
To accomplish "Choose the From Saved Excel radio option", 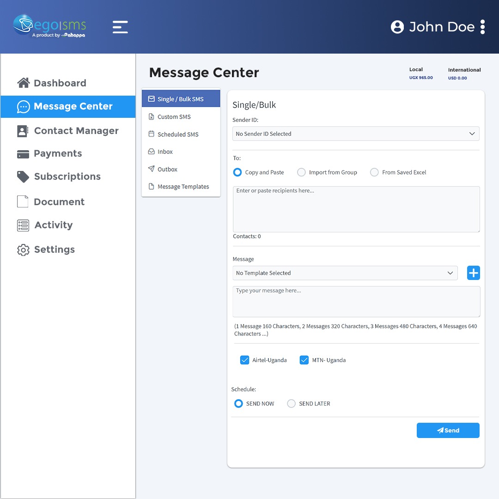I will (x=374, y=172).
